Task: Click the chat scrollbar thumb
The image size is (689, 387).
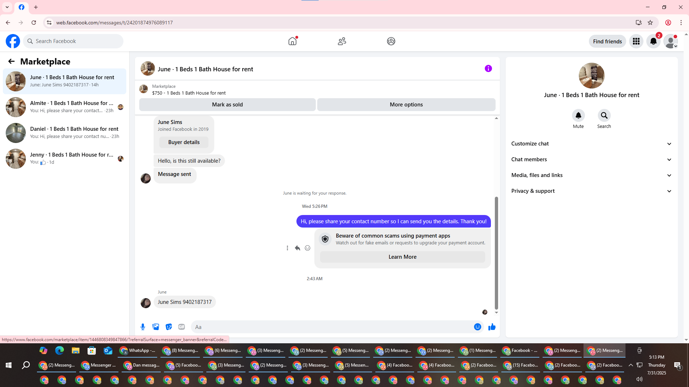Action: [x=496, y=253]
